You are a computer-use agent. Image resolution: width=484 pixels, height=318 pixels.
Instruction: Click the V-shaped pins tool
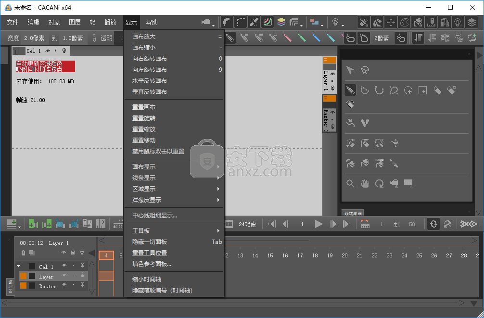(x=365, y=123)
